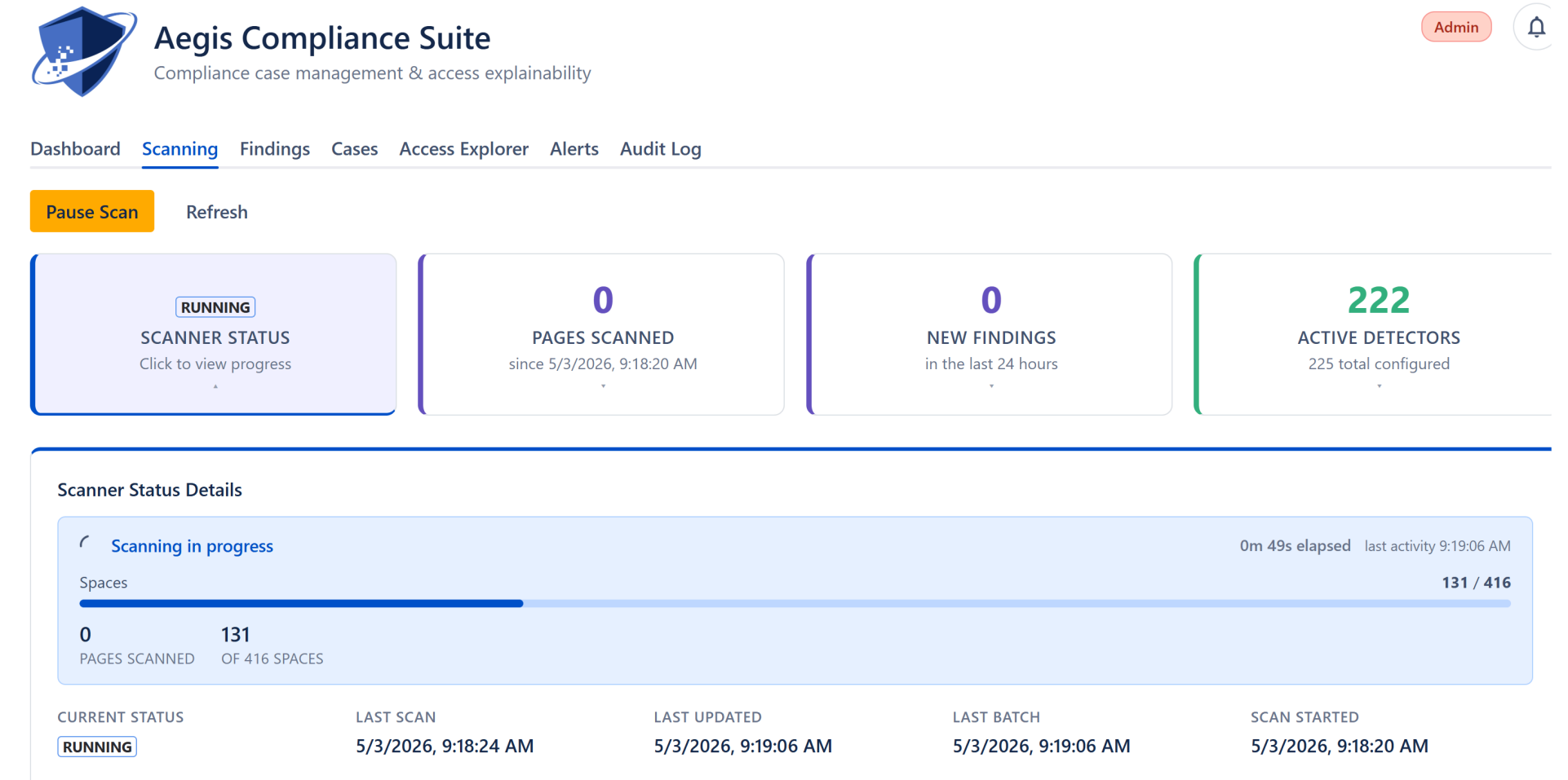This screenshot has width=1568, height=780.
Task: Expand the Active Detectors card
Action: (1379, 334)
